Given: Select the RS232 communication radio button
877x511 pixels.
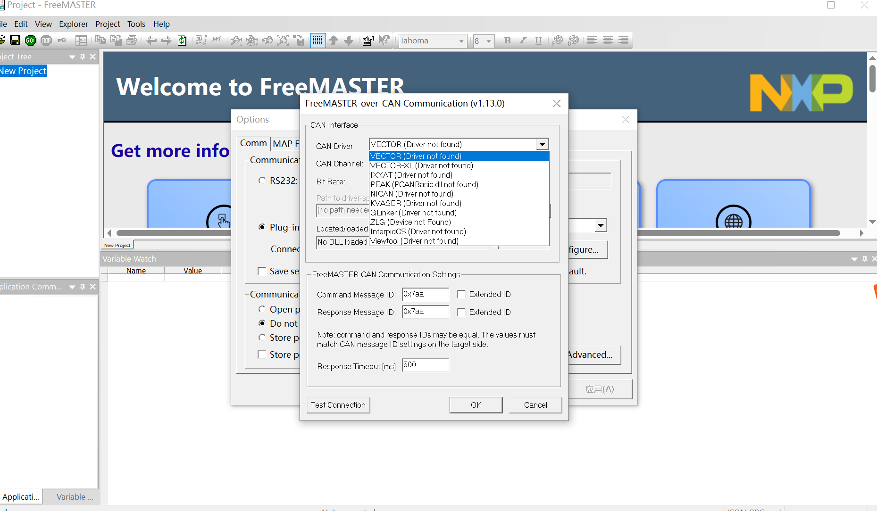Looking at the screenshot, I should coord(262,180).
